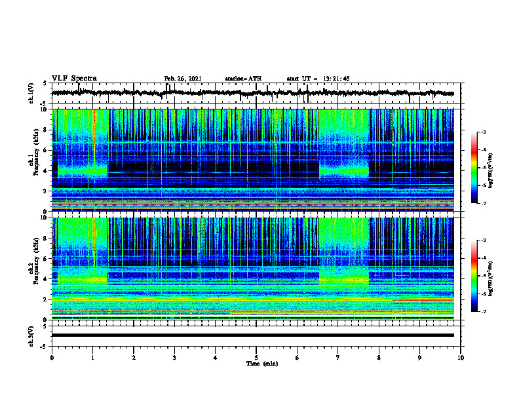Click the time axis tick label '7'
Screen dimensions: 519x401
338,358
